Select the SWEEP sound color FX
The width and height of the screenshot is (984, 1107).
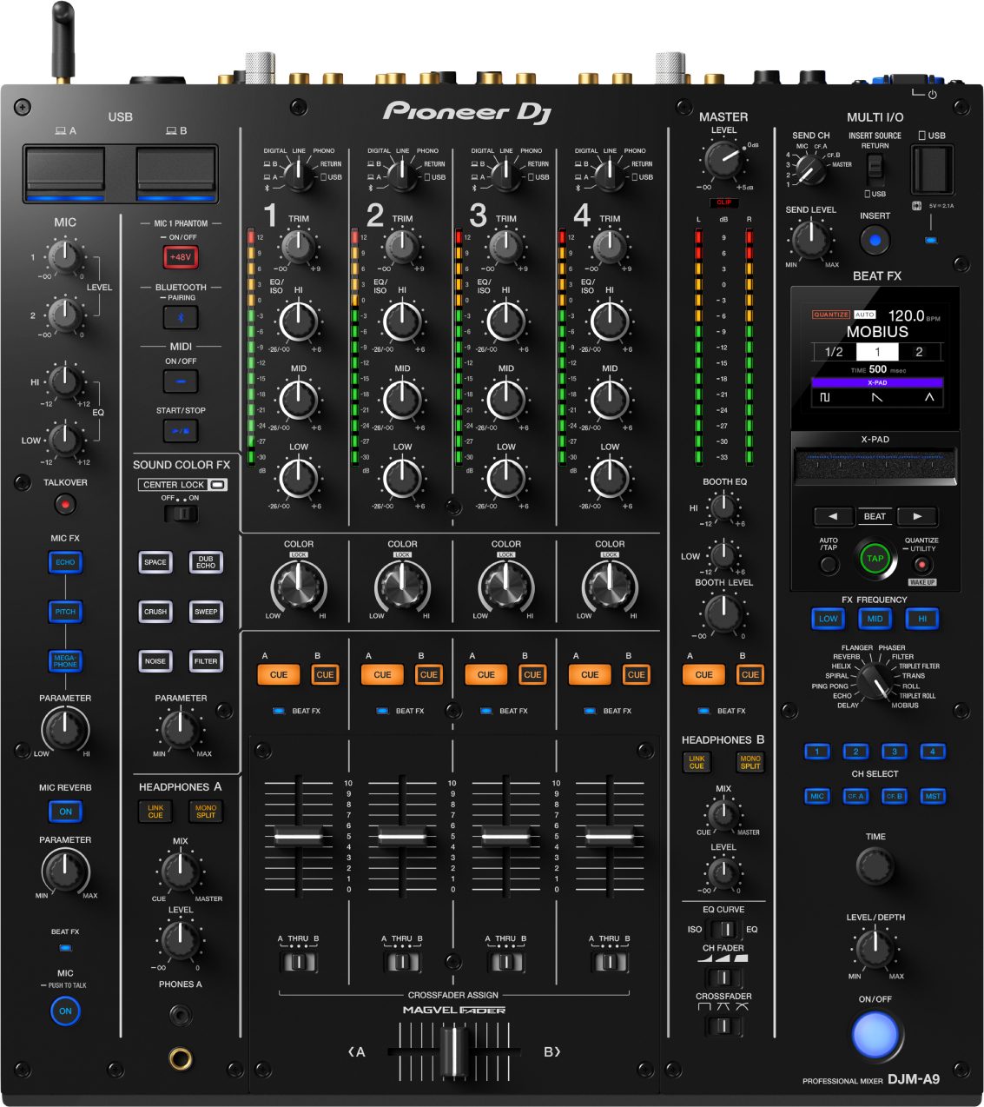(206, 611)
